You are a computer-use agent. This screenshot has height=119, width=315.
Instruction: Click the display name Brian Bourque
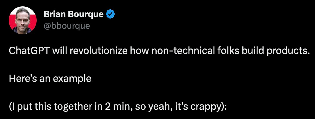73,14
